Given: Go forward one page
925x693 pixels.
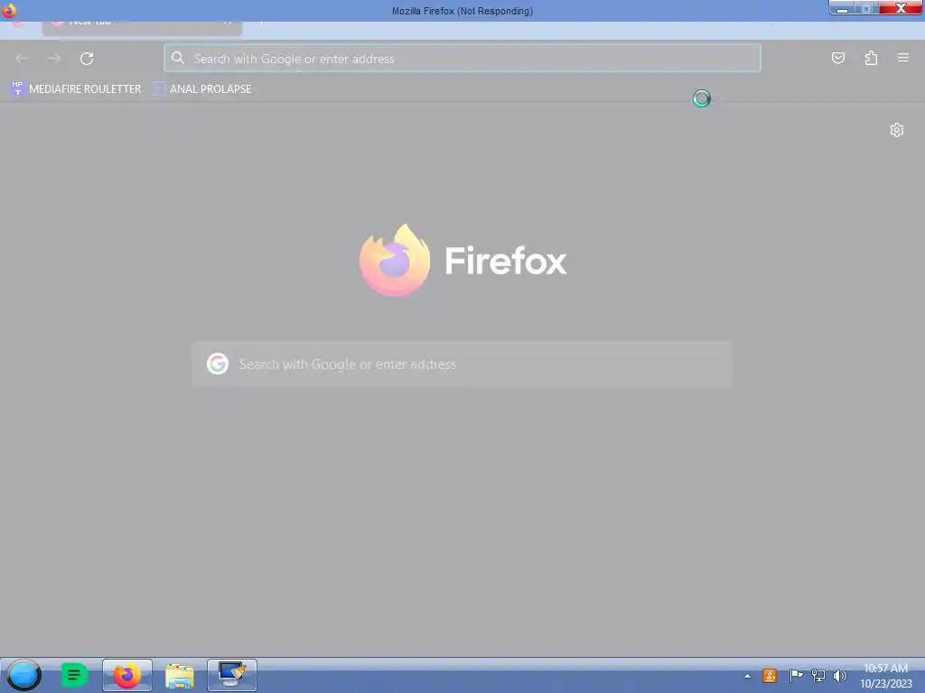Looking at the screenshot, I should click(54, 59).
